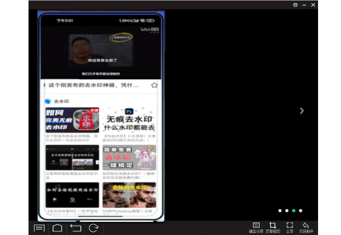Click the playing video at top of phone
Screen dimensions: 341x235
[101, 52]
